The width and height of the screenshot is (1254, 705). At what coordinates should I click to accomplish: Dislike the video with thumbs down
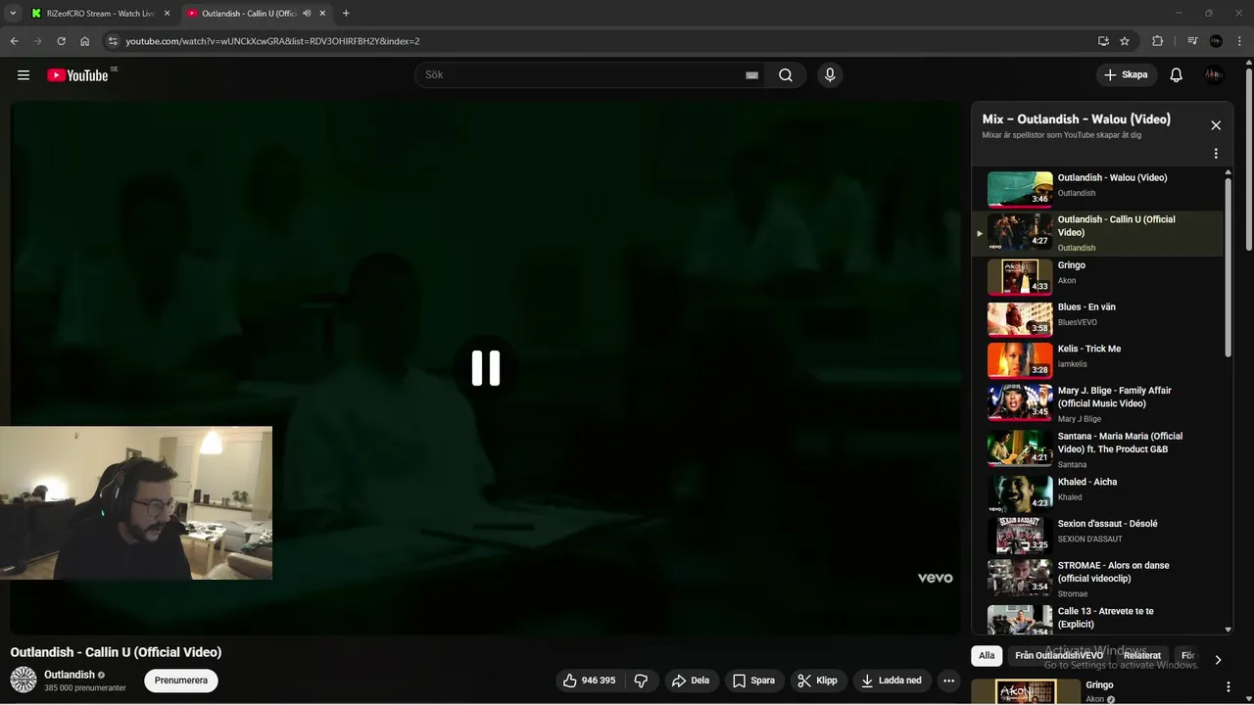click(x=642, y=681)
